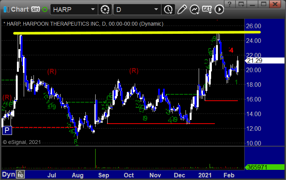Open the chart settings gear icon
286x180 pixels.
[x=105, y=9]
